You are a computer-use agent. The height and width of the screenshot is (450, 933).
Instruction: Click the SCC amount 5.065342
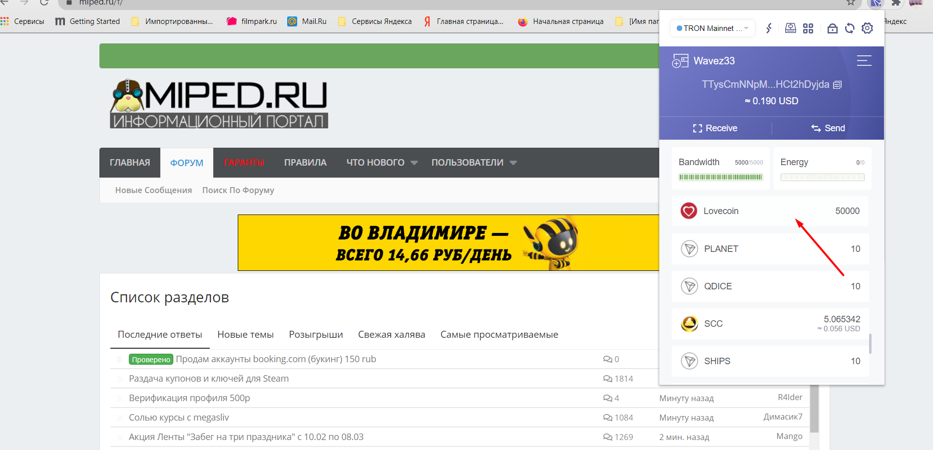point(842,319)
